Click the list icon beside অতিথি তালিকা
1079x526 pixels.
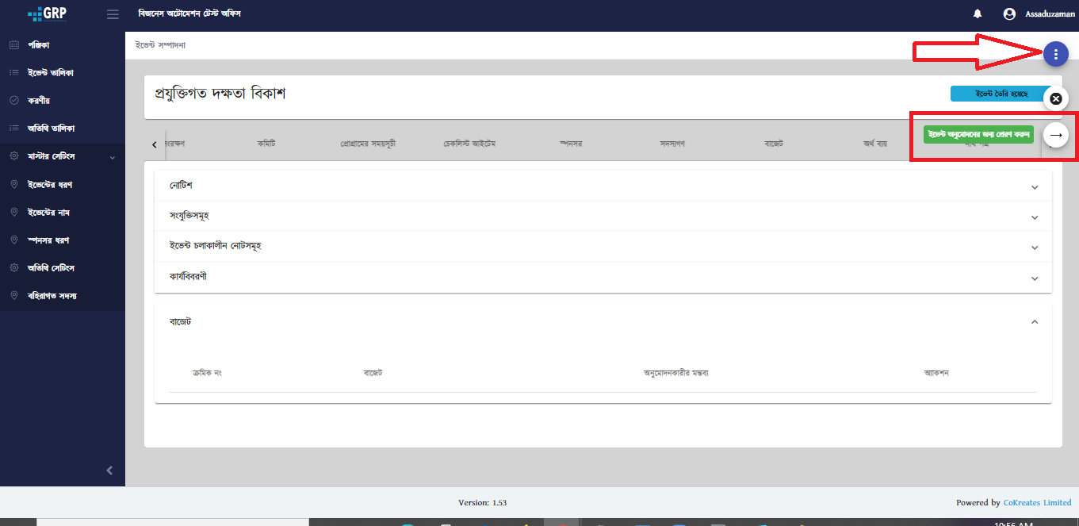click(x=13, y=129)
